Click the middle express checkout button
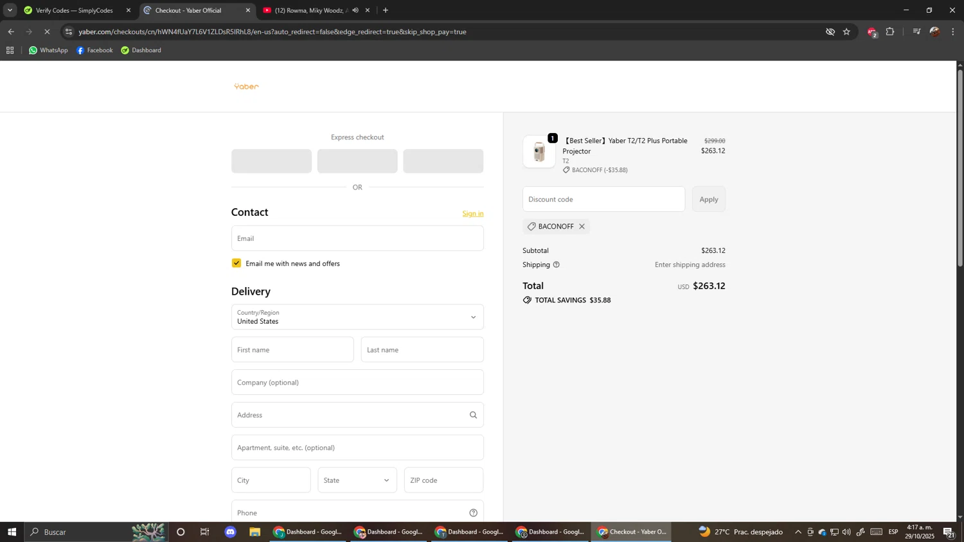964x542 pixels. [x=357, y=161]
